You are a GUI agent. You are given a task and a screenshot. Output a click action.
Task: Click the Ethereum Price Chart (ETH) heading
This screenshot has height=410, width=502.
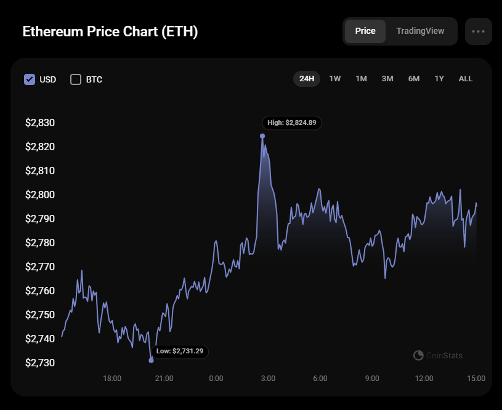110,32
